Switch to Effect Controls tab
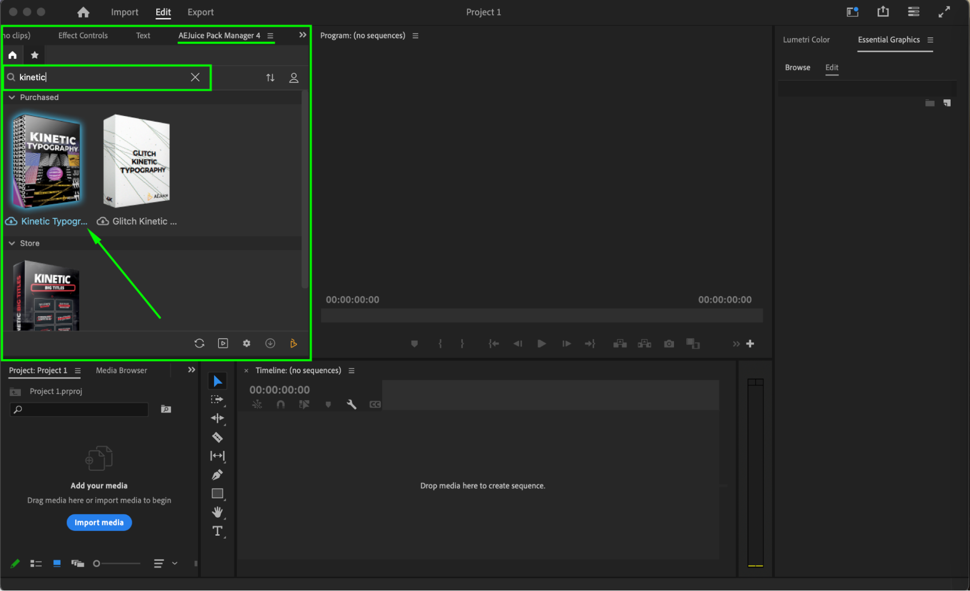The image size is (970, 591). [x=83, y=35]
